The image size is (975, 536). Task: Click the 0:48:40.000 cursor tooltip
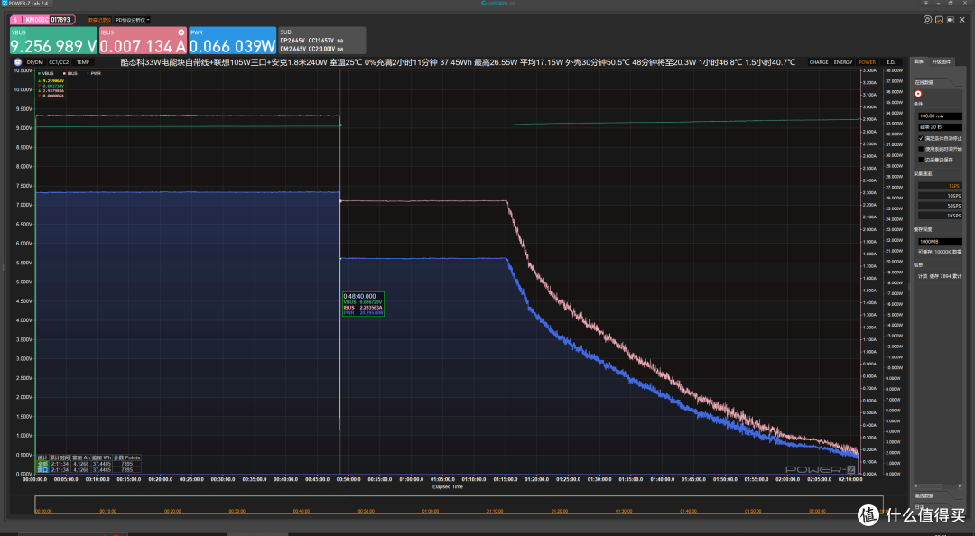pyautogui.click(x=363, y=304)
